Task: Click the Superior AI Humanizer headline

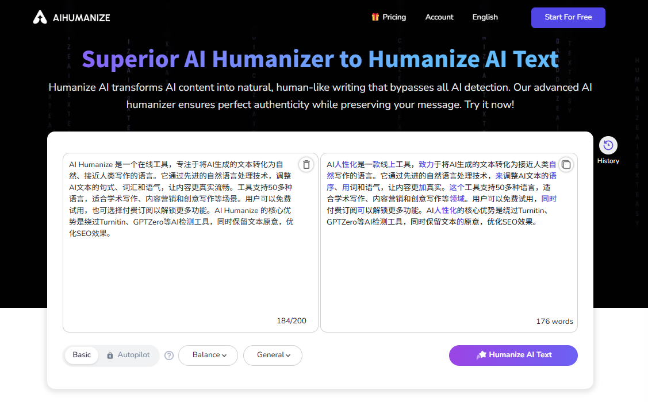Action: point(320,59)
